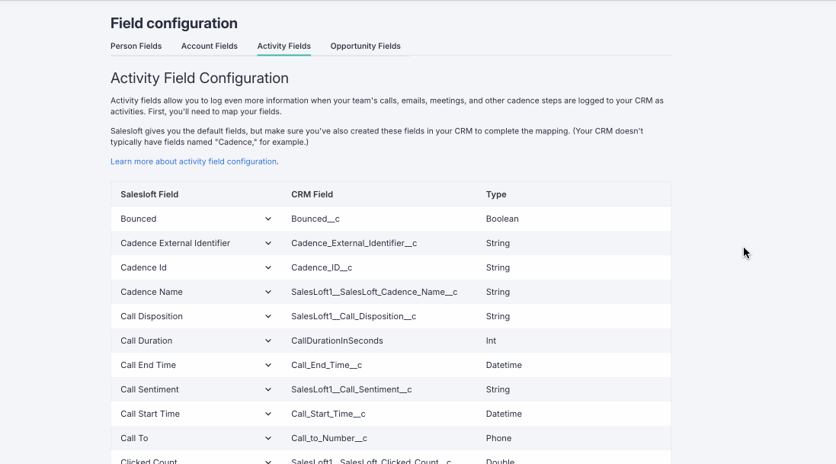Expand the Bounced field dropdown
The width and height of the screenshot is (836, 464).
267,219
